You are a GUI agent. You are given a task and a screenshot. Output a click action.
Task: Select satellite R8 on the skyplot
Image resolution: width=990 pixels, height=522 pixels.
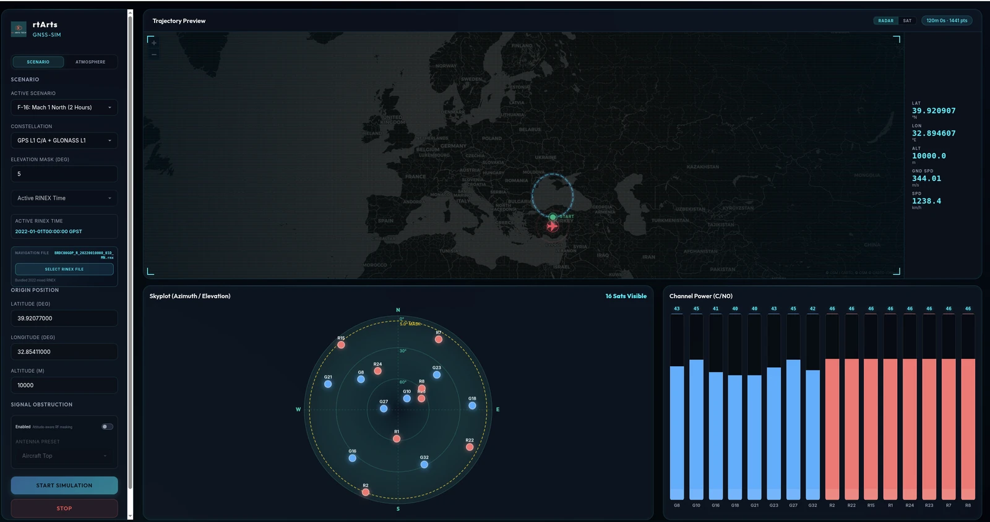pyautogui.click(x=422, y=388)
